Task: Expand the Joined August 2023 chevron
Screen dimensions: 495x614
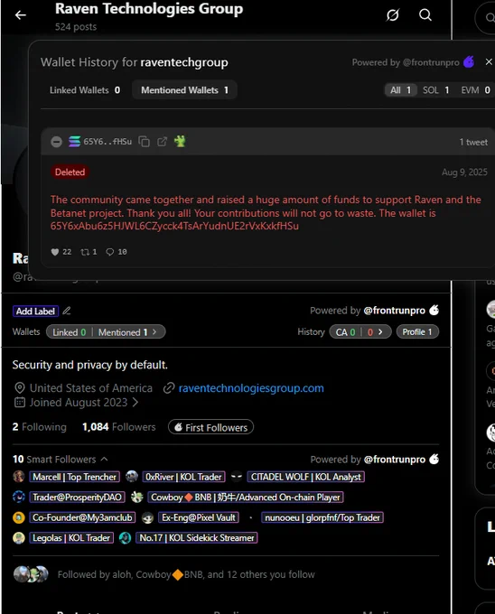Action: (135, 403)
